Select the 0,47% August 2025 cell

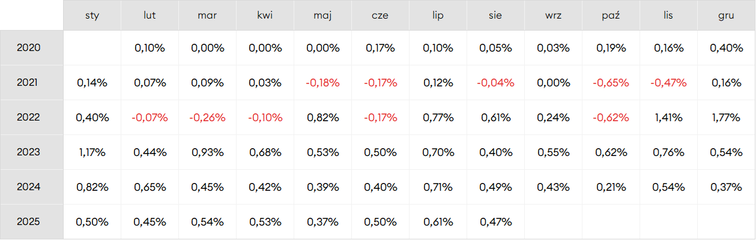(x=495, y=222)
